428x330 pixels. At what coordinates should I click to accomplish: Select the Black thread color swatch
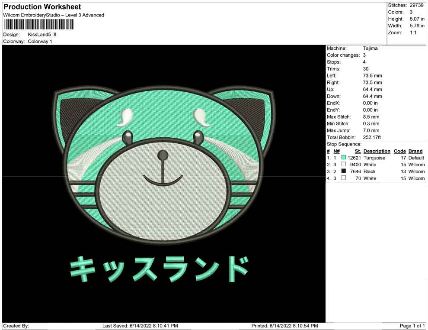[x=344, y=171]
